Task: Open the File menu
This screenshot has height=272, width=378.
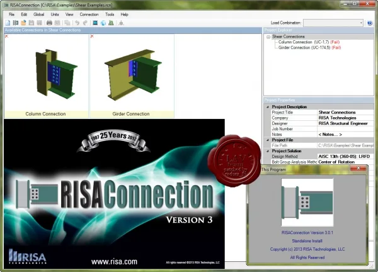Action: pos(11,14)
